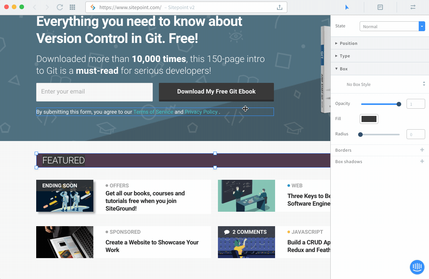Click the Opacity slider handle
Viewport: 429px width, 279px height.
pyautogui.click(x=399, y=104)
